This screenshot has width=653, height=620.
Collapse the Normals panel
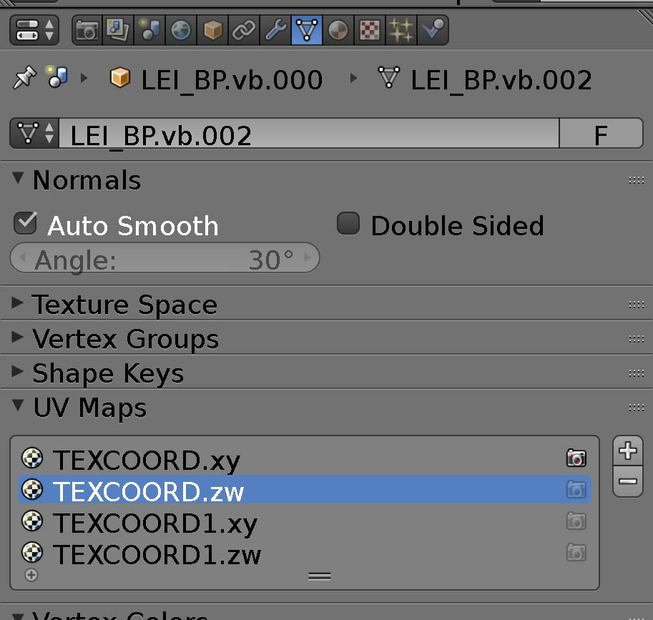18,178
